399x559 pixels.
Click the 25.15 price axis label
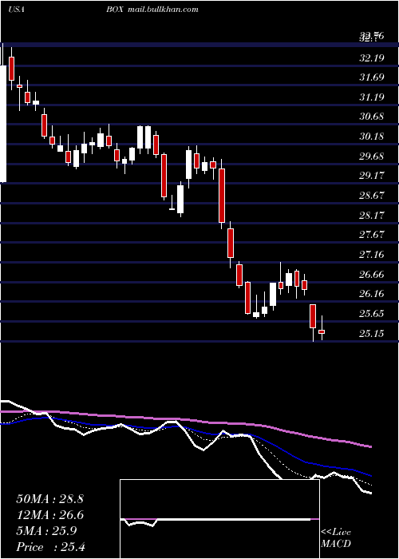click(x=372, y=334)
